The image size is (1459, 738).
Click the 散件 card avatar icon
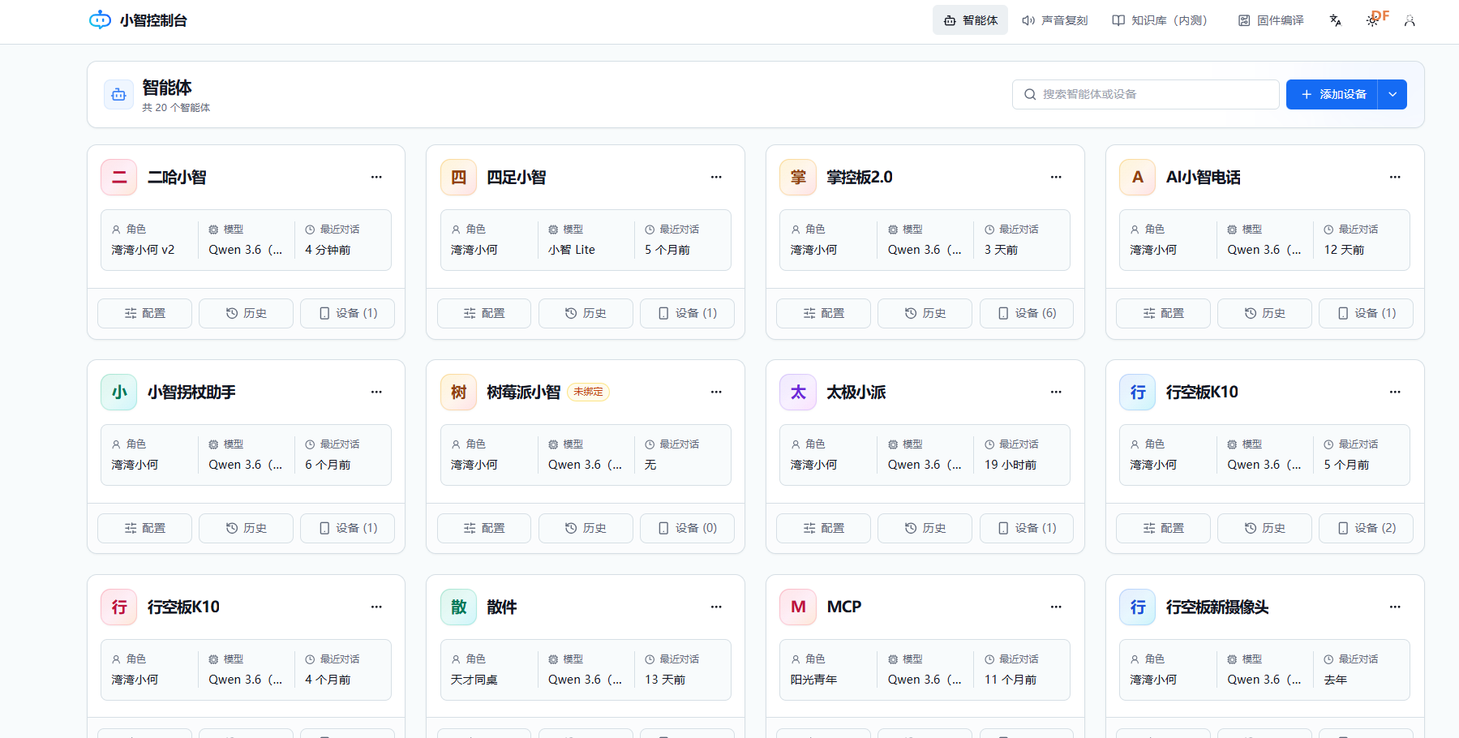pos(459,607)
